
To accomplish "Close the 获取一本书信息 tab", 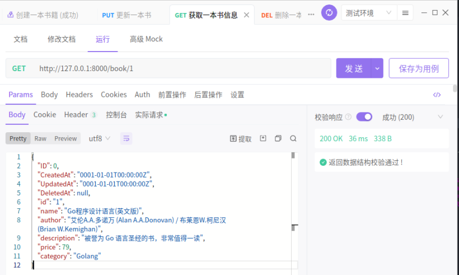I will (x=246, y=15).
